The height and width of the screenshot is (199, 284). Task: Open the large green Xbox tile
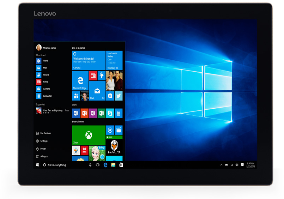(89, 135)
